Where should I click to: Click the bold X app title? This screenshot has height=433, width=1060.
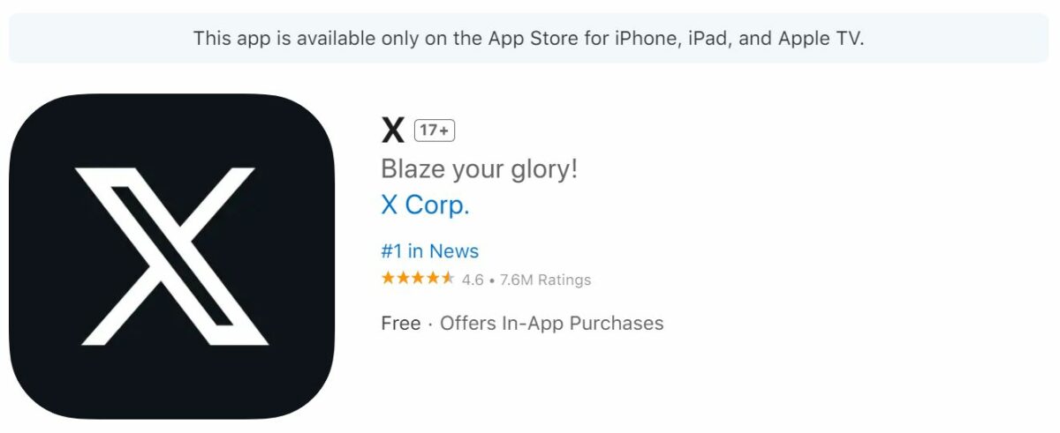[392, 131]
